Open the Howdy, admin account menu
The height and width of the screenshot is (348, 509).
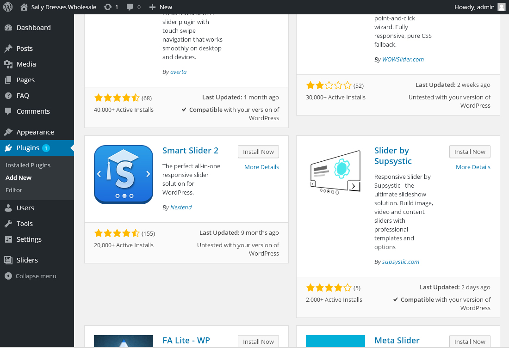pyautogui.click(x=480, y=7)
